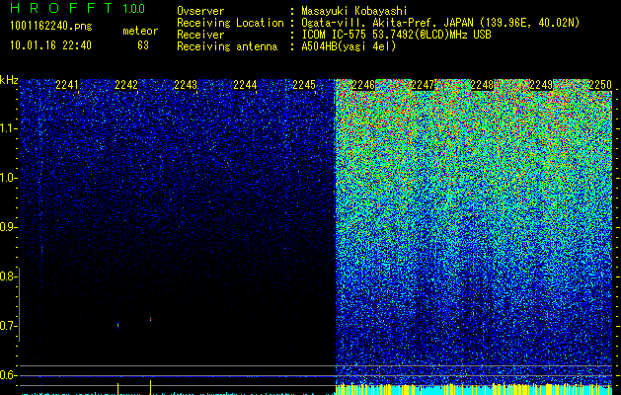Screen dimensions: 621x395
Task: Click the 0.9 kHz axis label
Action: click(8, 227)
